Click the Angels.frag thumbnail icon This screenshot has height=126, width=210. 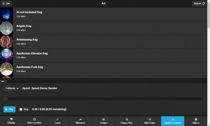tap(7, 28)
